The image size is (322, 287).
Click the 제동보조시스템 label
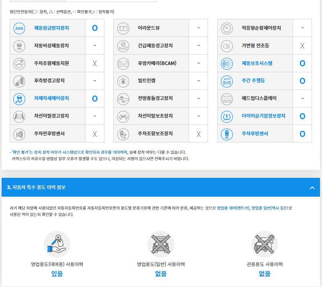(x=257, y=63)
